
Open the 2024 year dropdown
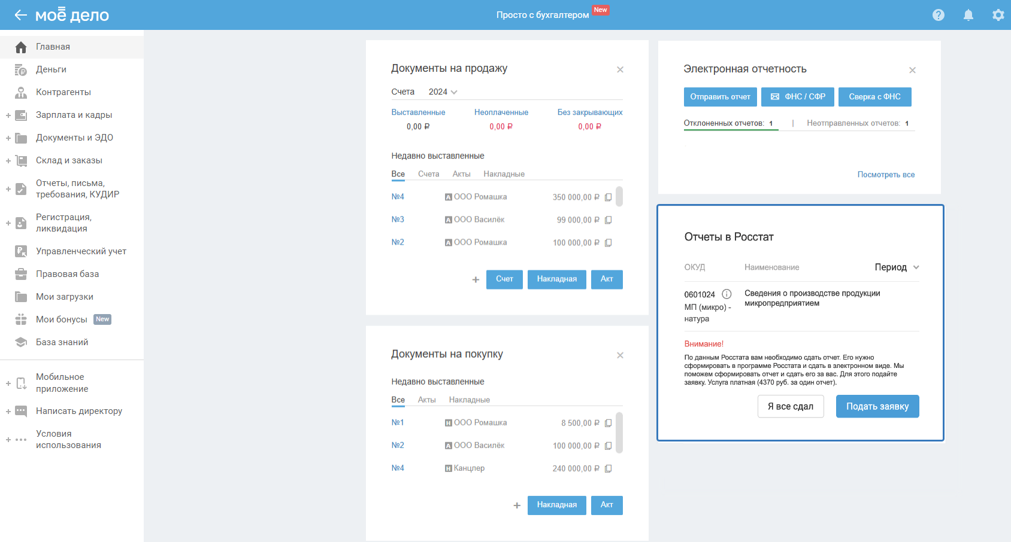coord(443,92)
